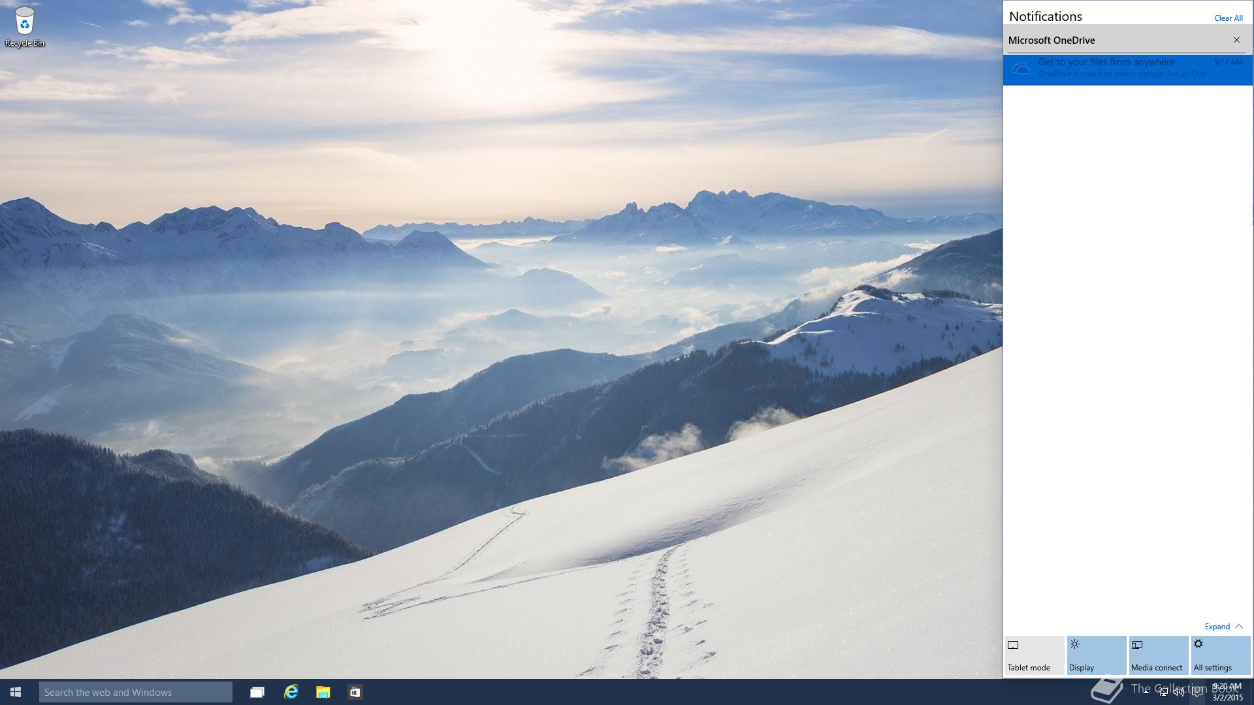The height and width of the screenshot is (705, 1254).
Task: Open the volume tray icon
Action: pyautogui.click(x=1180, y=692)
